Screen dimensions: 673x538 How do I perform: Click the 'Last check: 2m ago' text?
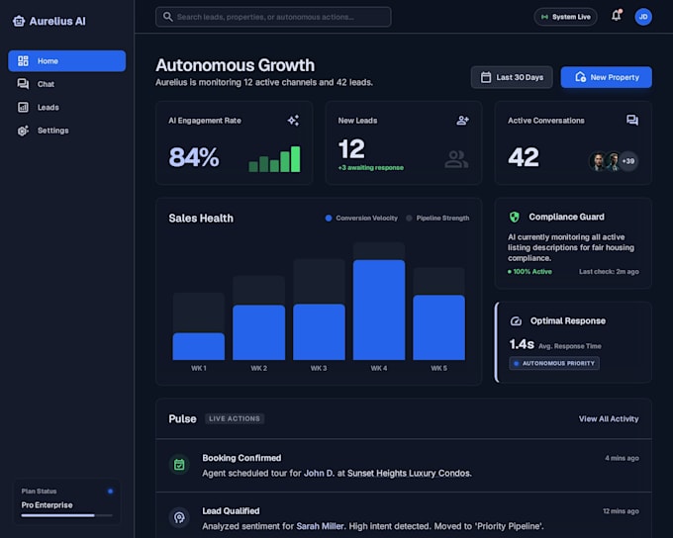tap(609, 272)
